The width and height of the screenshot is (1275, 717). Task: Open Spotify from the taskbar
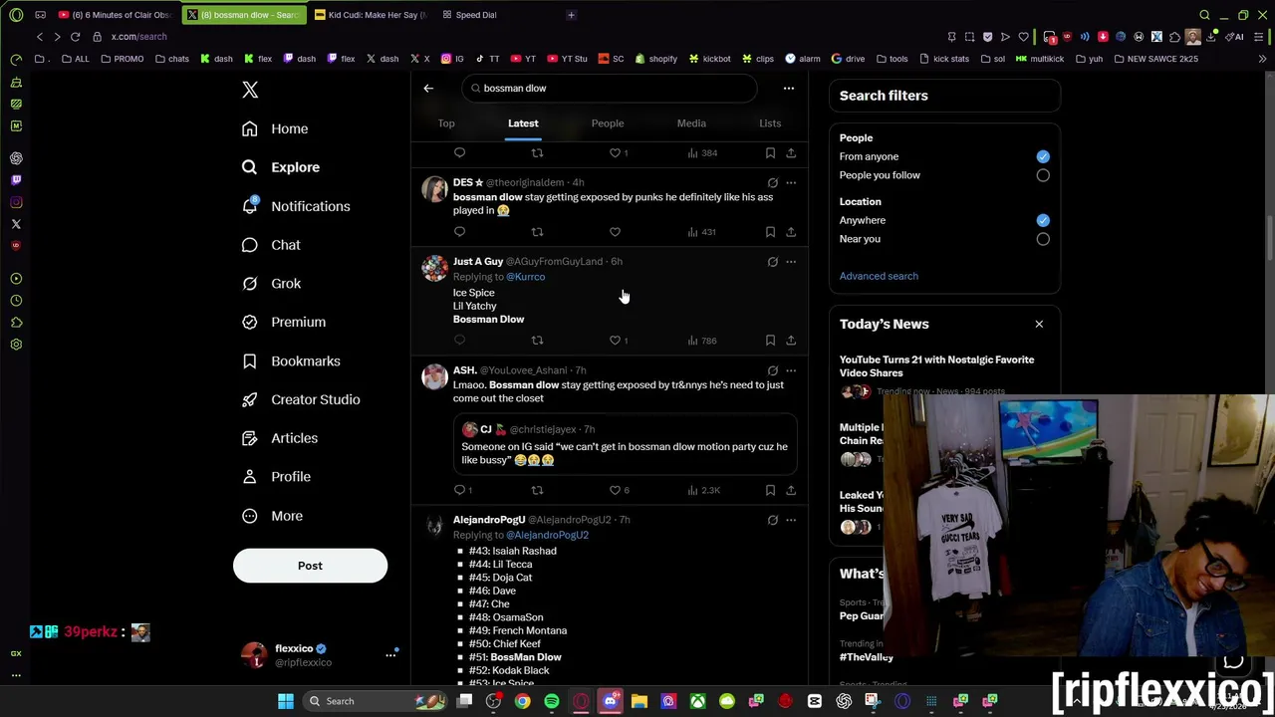552,701
